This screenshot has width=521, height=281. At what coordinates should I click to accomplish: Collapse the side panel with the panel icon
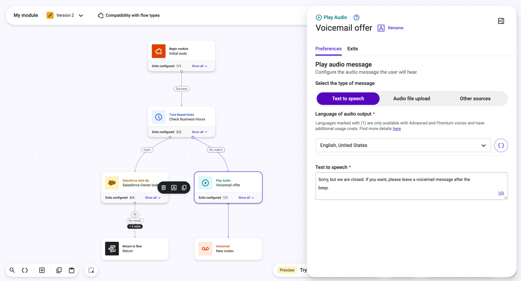click(501, 21)
